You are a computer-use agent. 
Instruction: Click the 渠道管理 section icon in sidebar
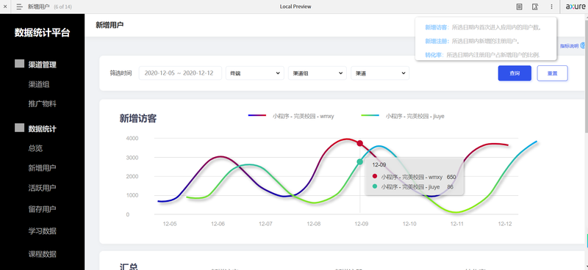tap(20, 64)
